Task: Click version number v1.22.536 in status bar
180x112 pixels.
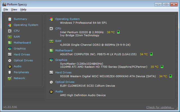Action: 10,107
